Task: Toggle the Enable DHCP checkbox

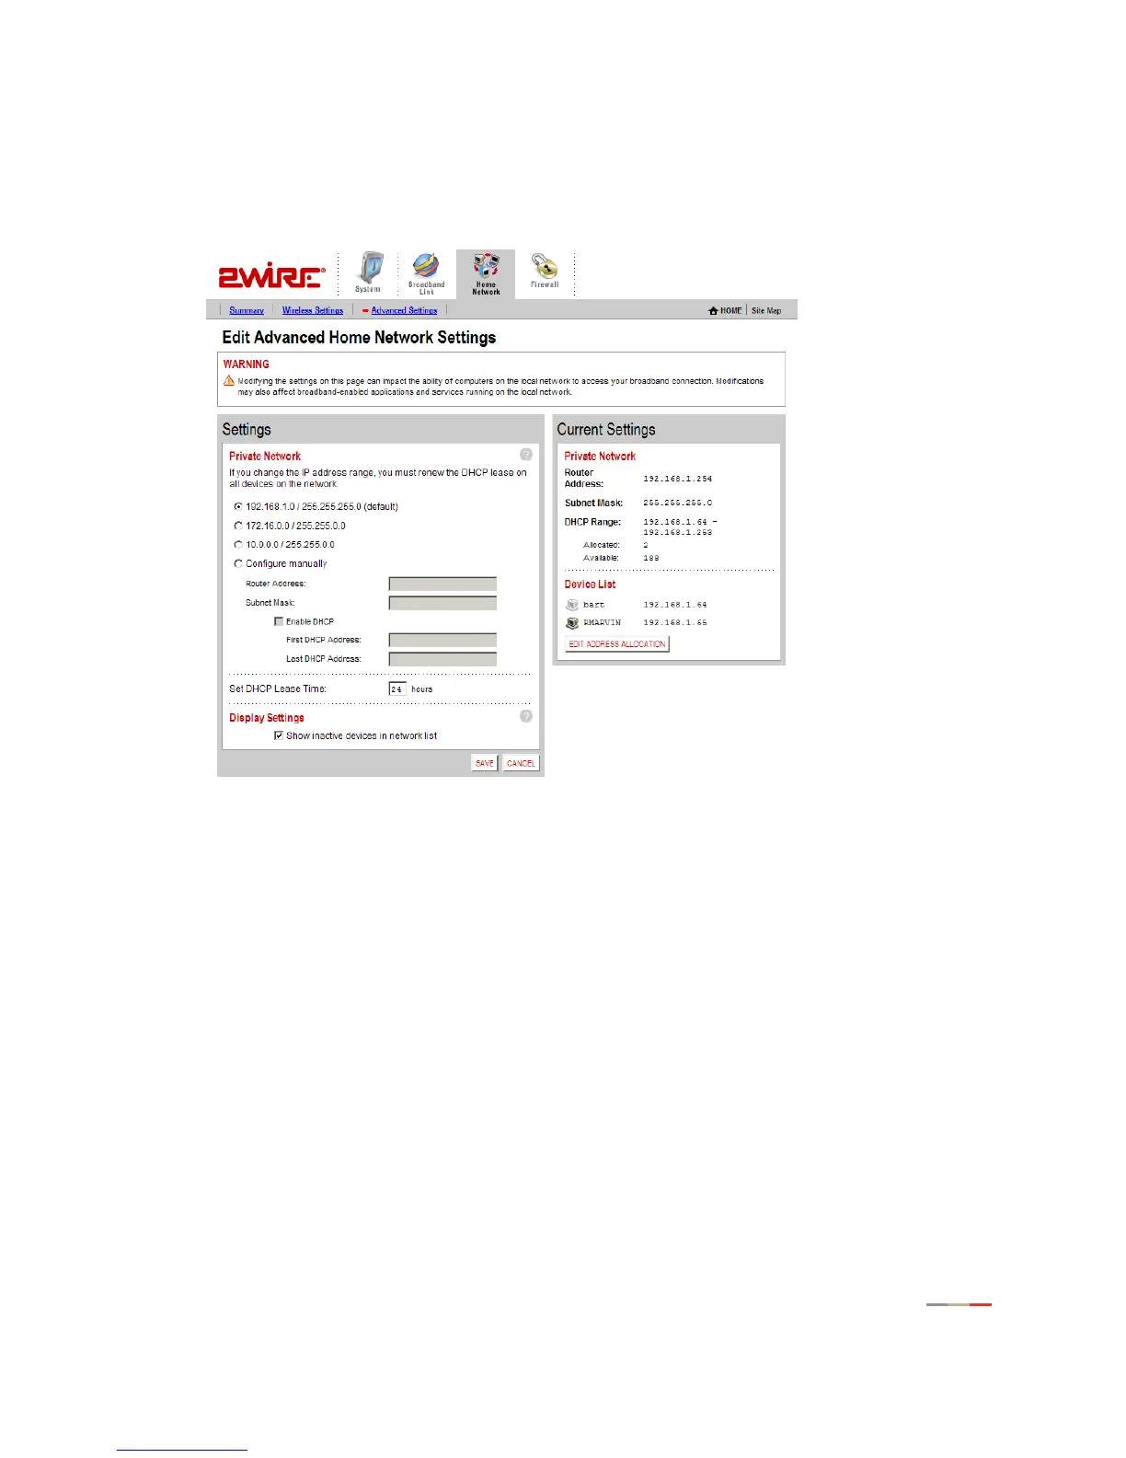Action: coord(279,621)
